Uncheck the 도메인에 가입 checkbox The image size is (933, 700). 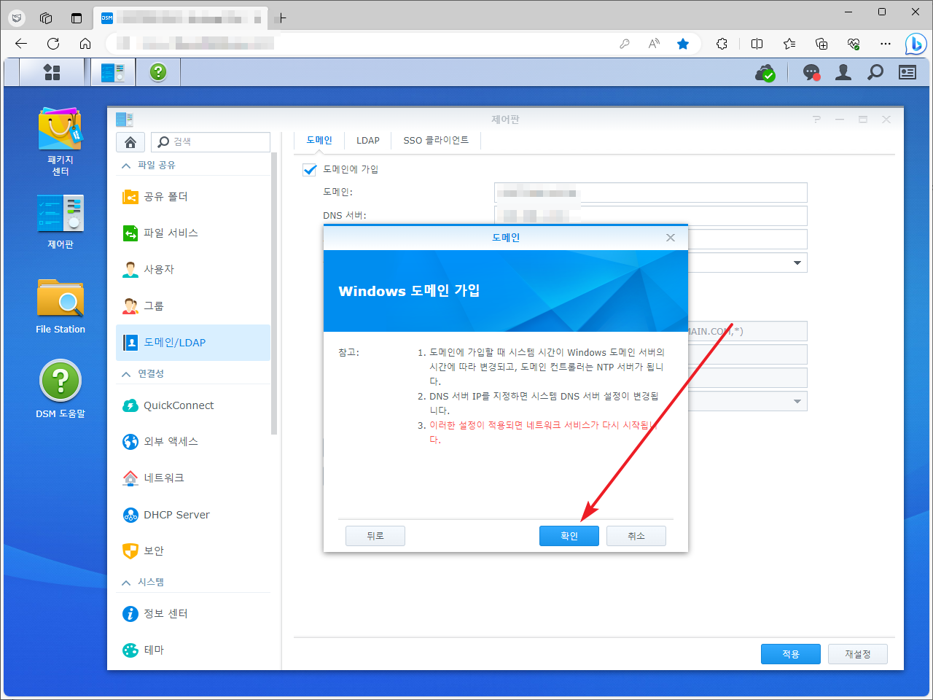pyautogui.click(x=309, y=169)
